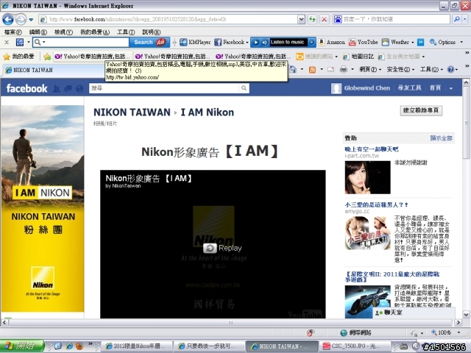
Task: Click the Facebook 搜尋 search field
Action: click(x=164, y=88)
